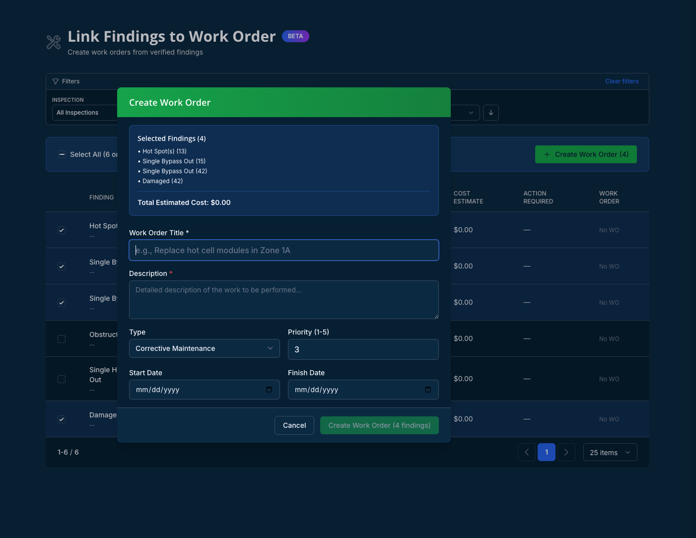Click 'Total Estimated Cost: $0.00' text
The height and width of the screenshot is (538, 696).
pyautogui.click(x=184, y=202)
